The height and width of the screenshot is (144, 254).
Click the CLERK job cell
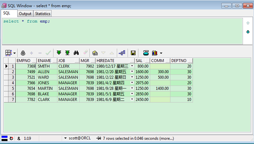(69, 66)
